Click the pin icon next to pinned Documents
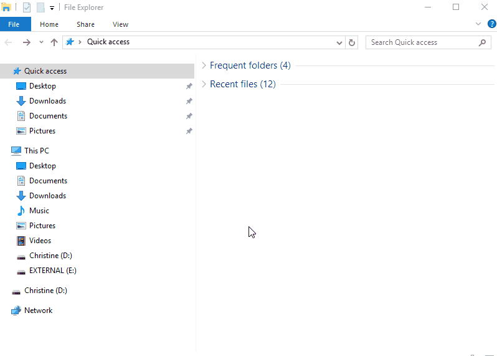Image resolution: width=497 pixels, height=356 pixels. pos(189,116)
